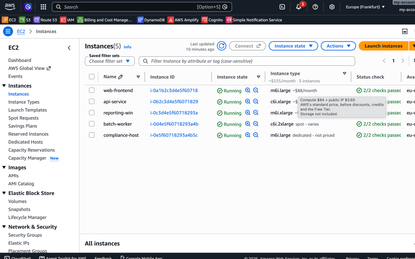Open the Info link next to Instances

pos(127,47)
